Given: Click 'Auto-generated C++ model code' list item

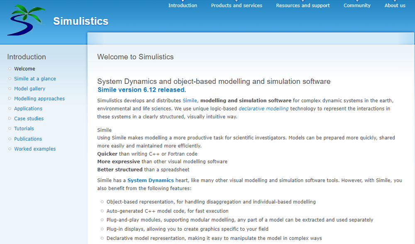Looking at the screenshot, I should 167,211.
